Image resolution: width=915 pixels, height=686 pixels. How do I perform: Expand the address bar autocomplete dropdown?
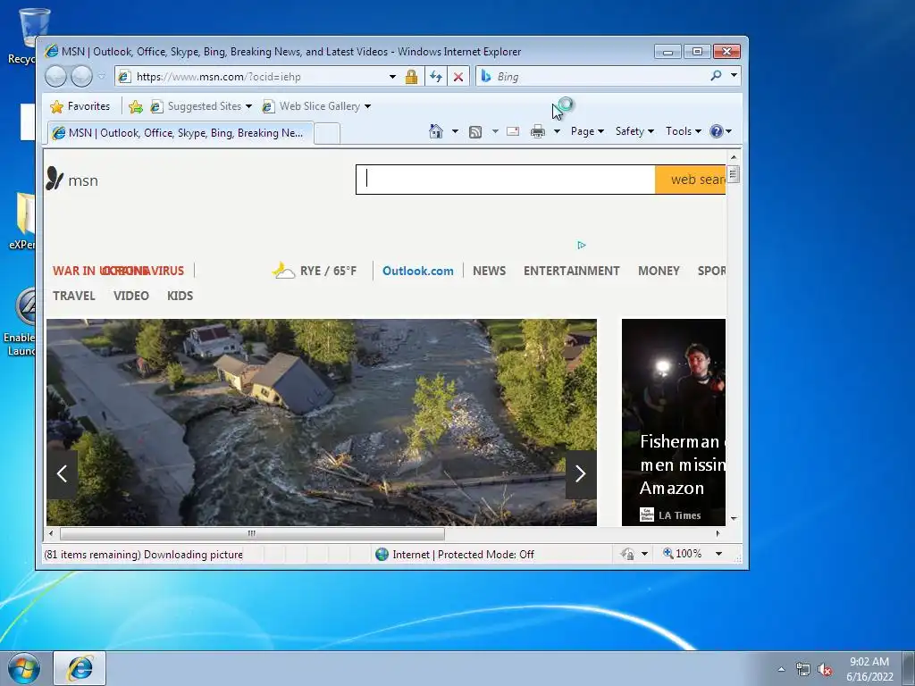point(393,77)
